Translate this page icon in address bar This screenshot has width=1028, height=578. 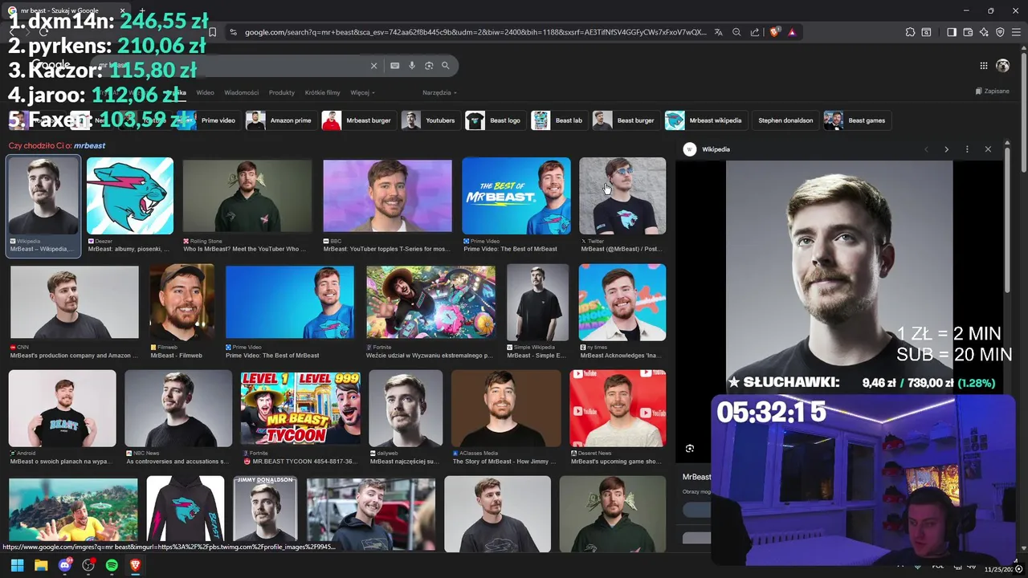[x=719, y=32]
